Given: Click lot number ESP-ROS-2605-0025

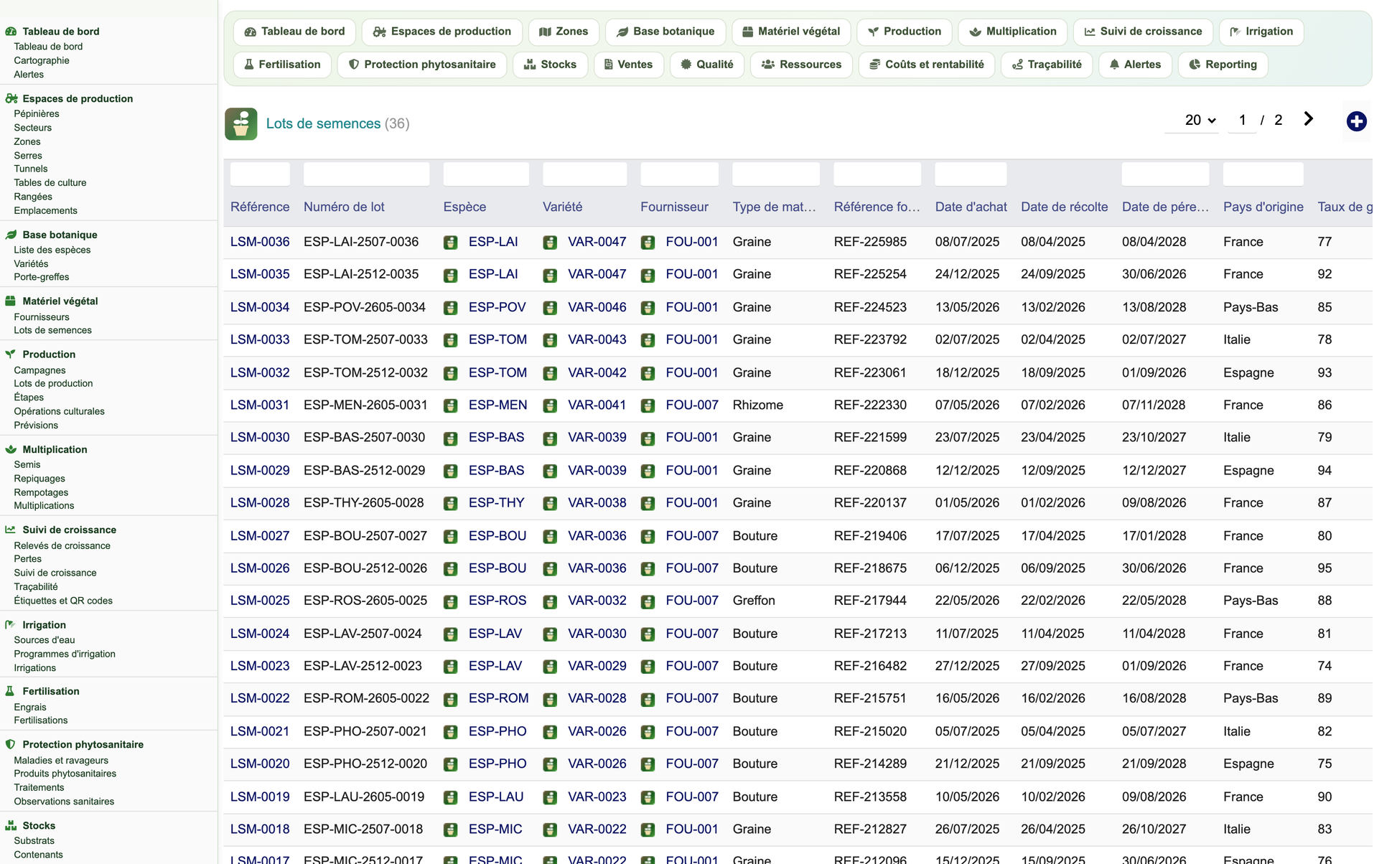Looking at the screenshot, I should point(365,601).
